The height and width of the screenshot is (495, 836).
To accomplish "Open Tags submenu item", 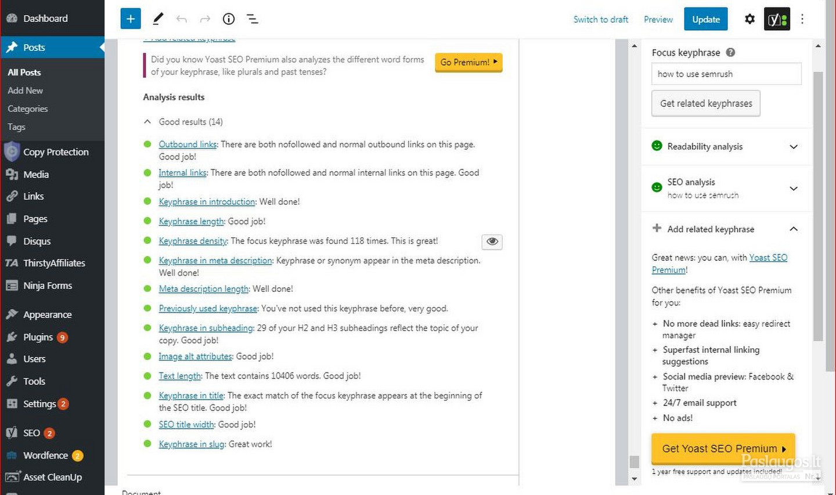I will click(16, 127).
